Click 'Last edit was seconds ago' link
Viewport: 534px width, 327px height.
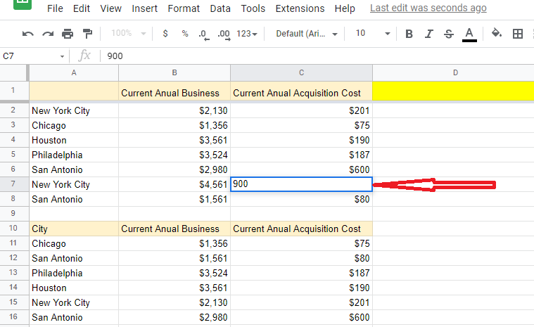click(x=428, y=8)
